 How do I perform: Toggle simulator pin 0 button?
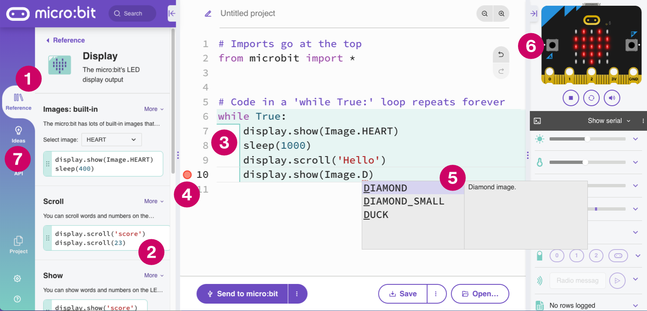click(557, 256)
